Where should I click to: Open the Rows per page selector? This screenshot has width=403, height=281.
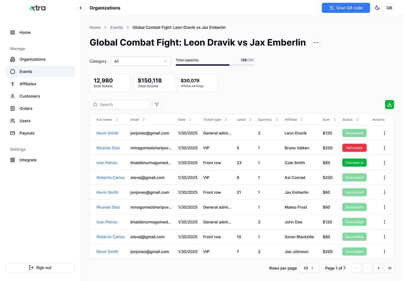point(309,268)
